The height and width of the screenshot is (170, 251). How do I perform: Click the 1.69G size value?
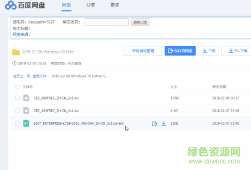pos(175,98)
